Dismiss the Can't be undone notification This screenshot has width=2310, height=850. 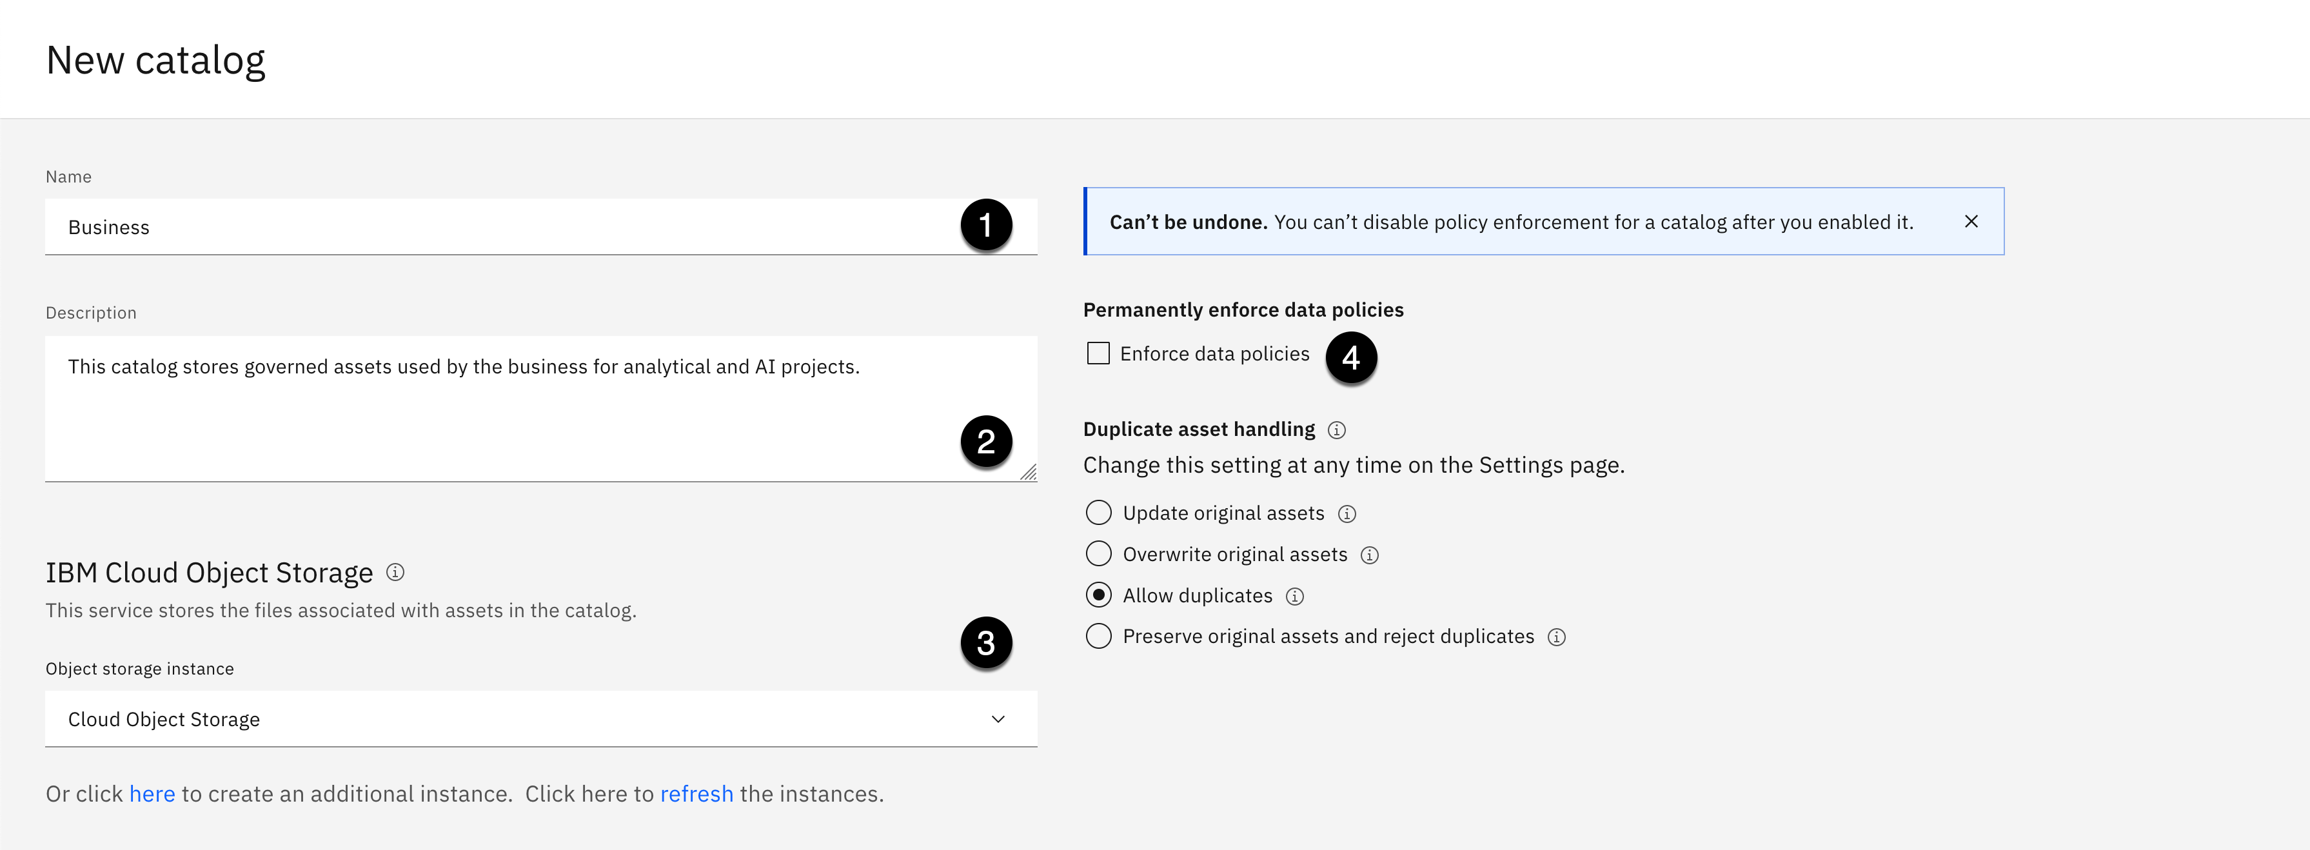click(1971, 221)
